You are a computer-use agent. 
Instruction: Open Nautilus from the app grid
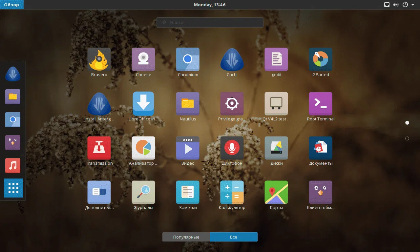pos(188,104)
